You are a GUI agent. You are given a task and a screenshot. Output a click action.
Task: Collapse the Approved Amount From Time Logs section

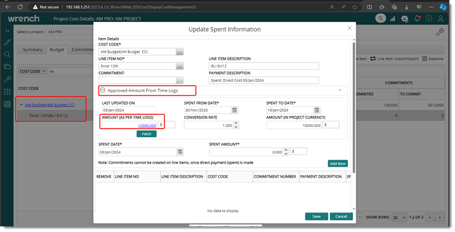pyautogui.click(x=102, y=91)
